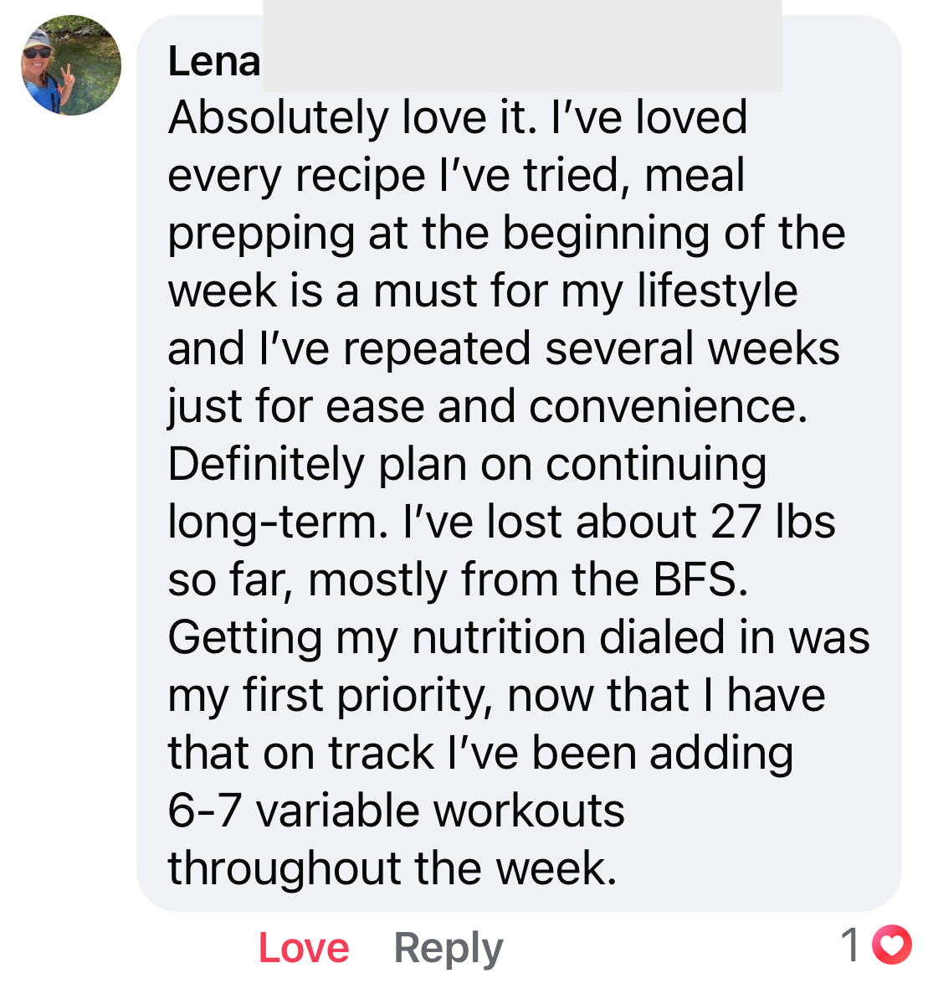Click the Love reaction button
Viewport: 928px width, 999px height.
[304, 948]
